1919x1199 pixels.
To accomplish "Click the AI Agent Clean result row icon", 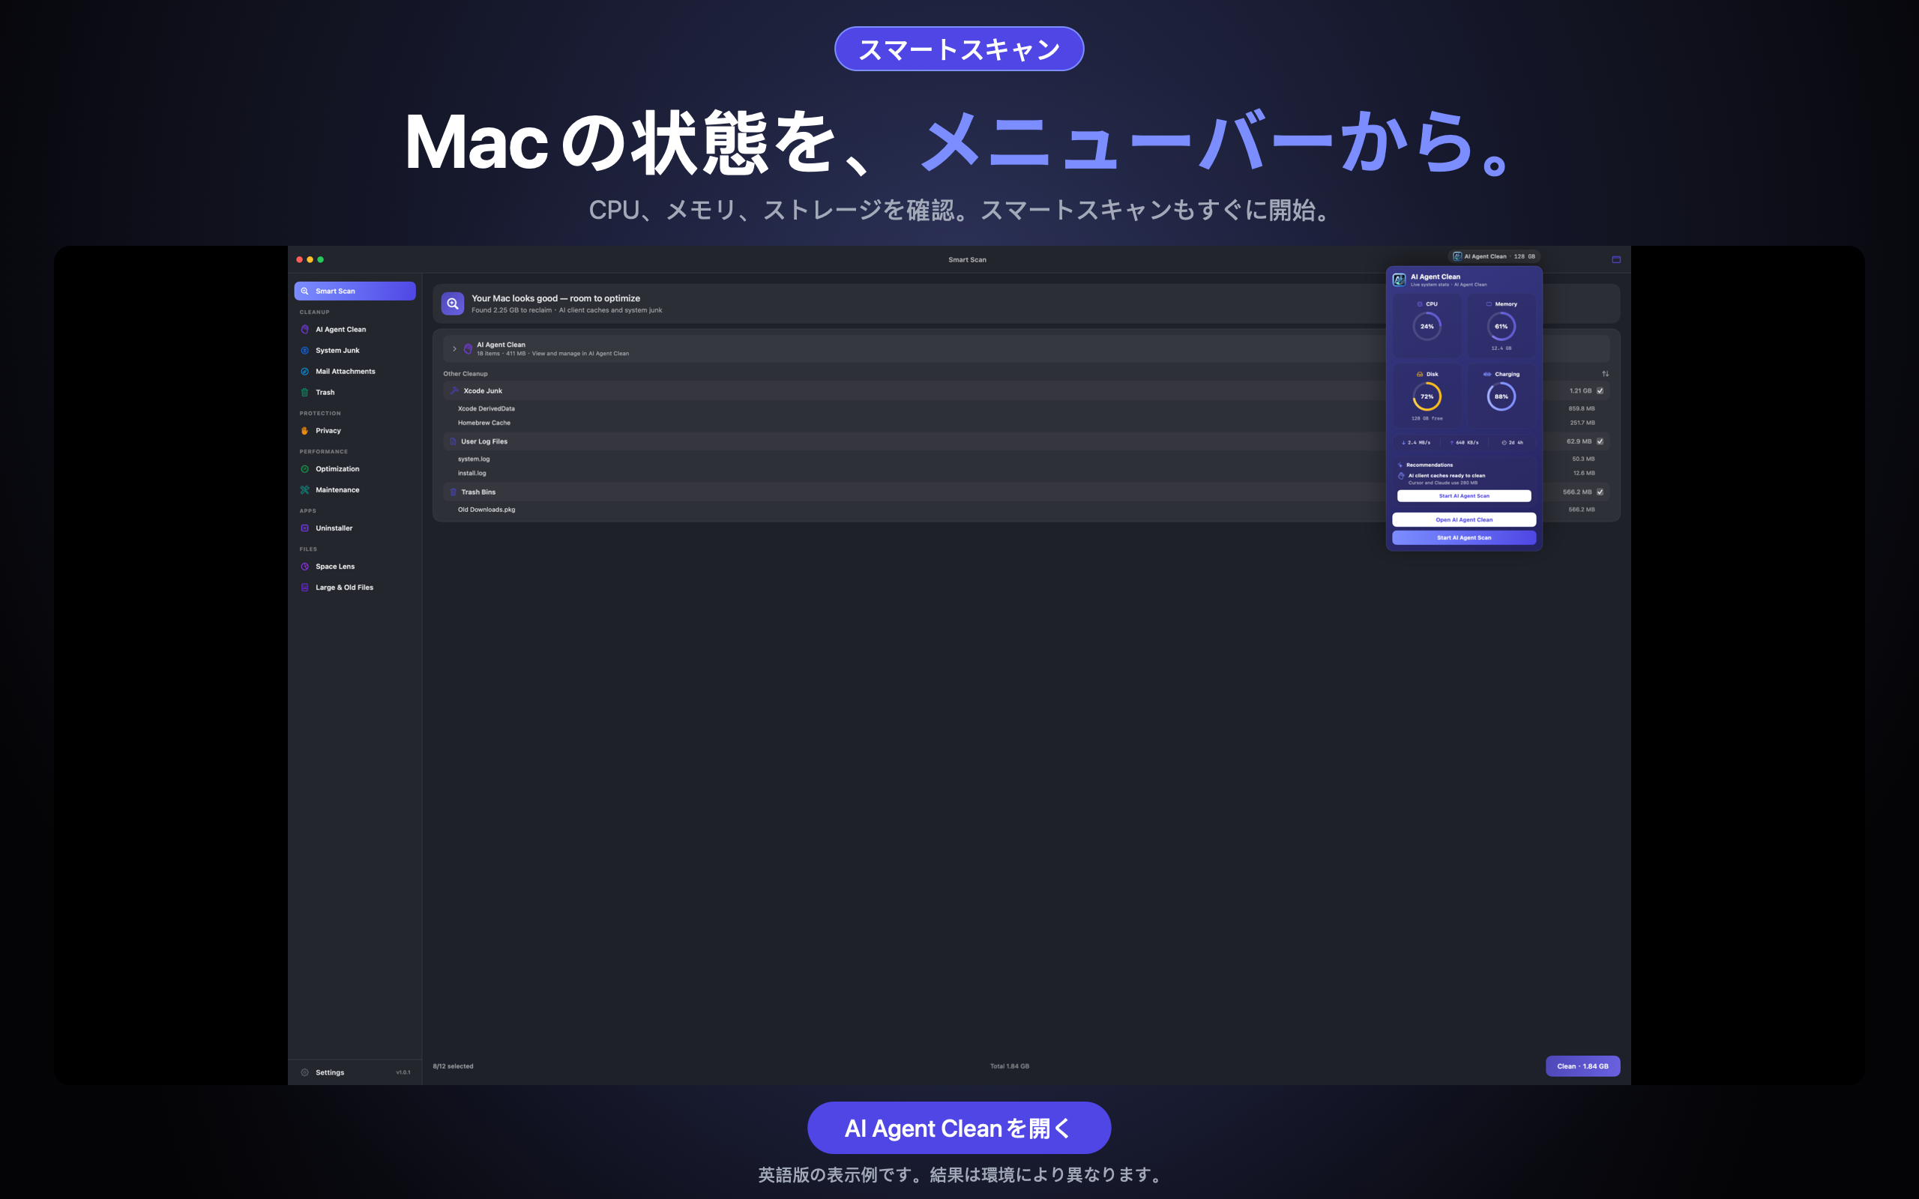I will coord(468,348).
